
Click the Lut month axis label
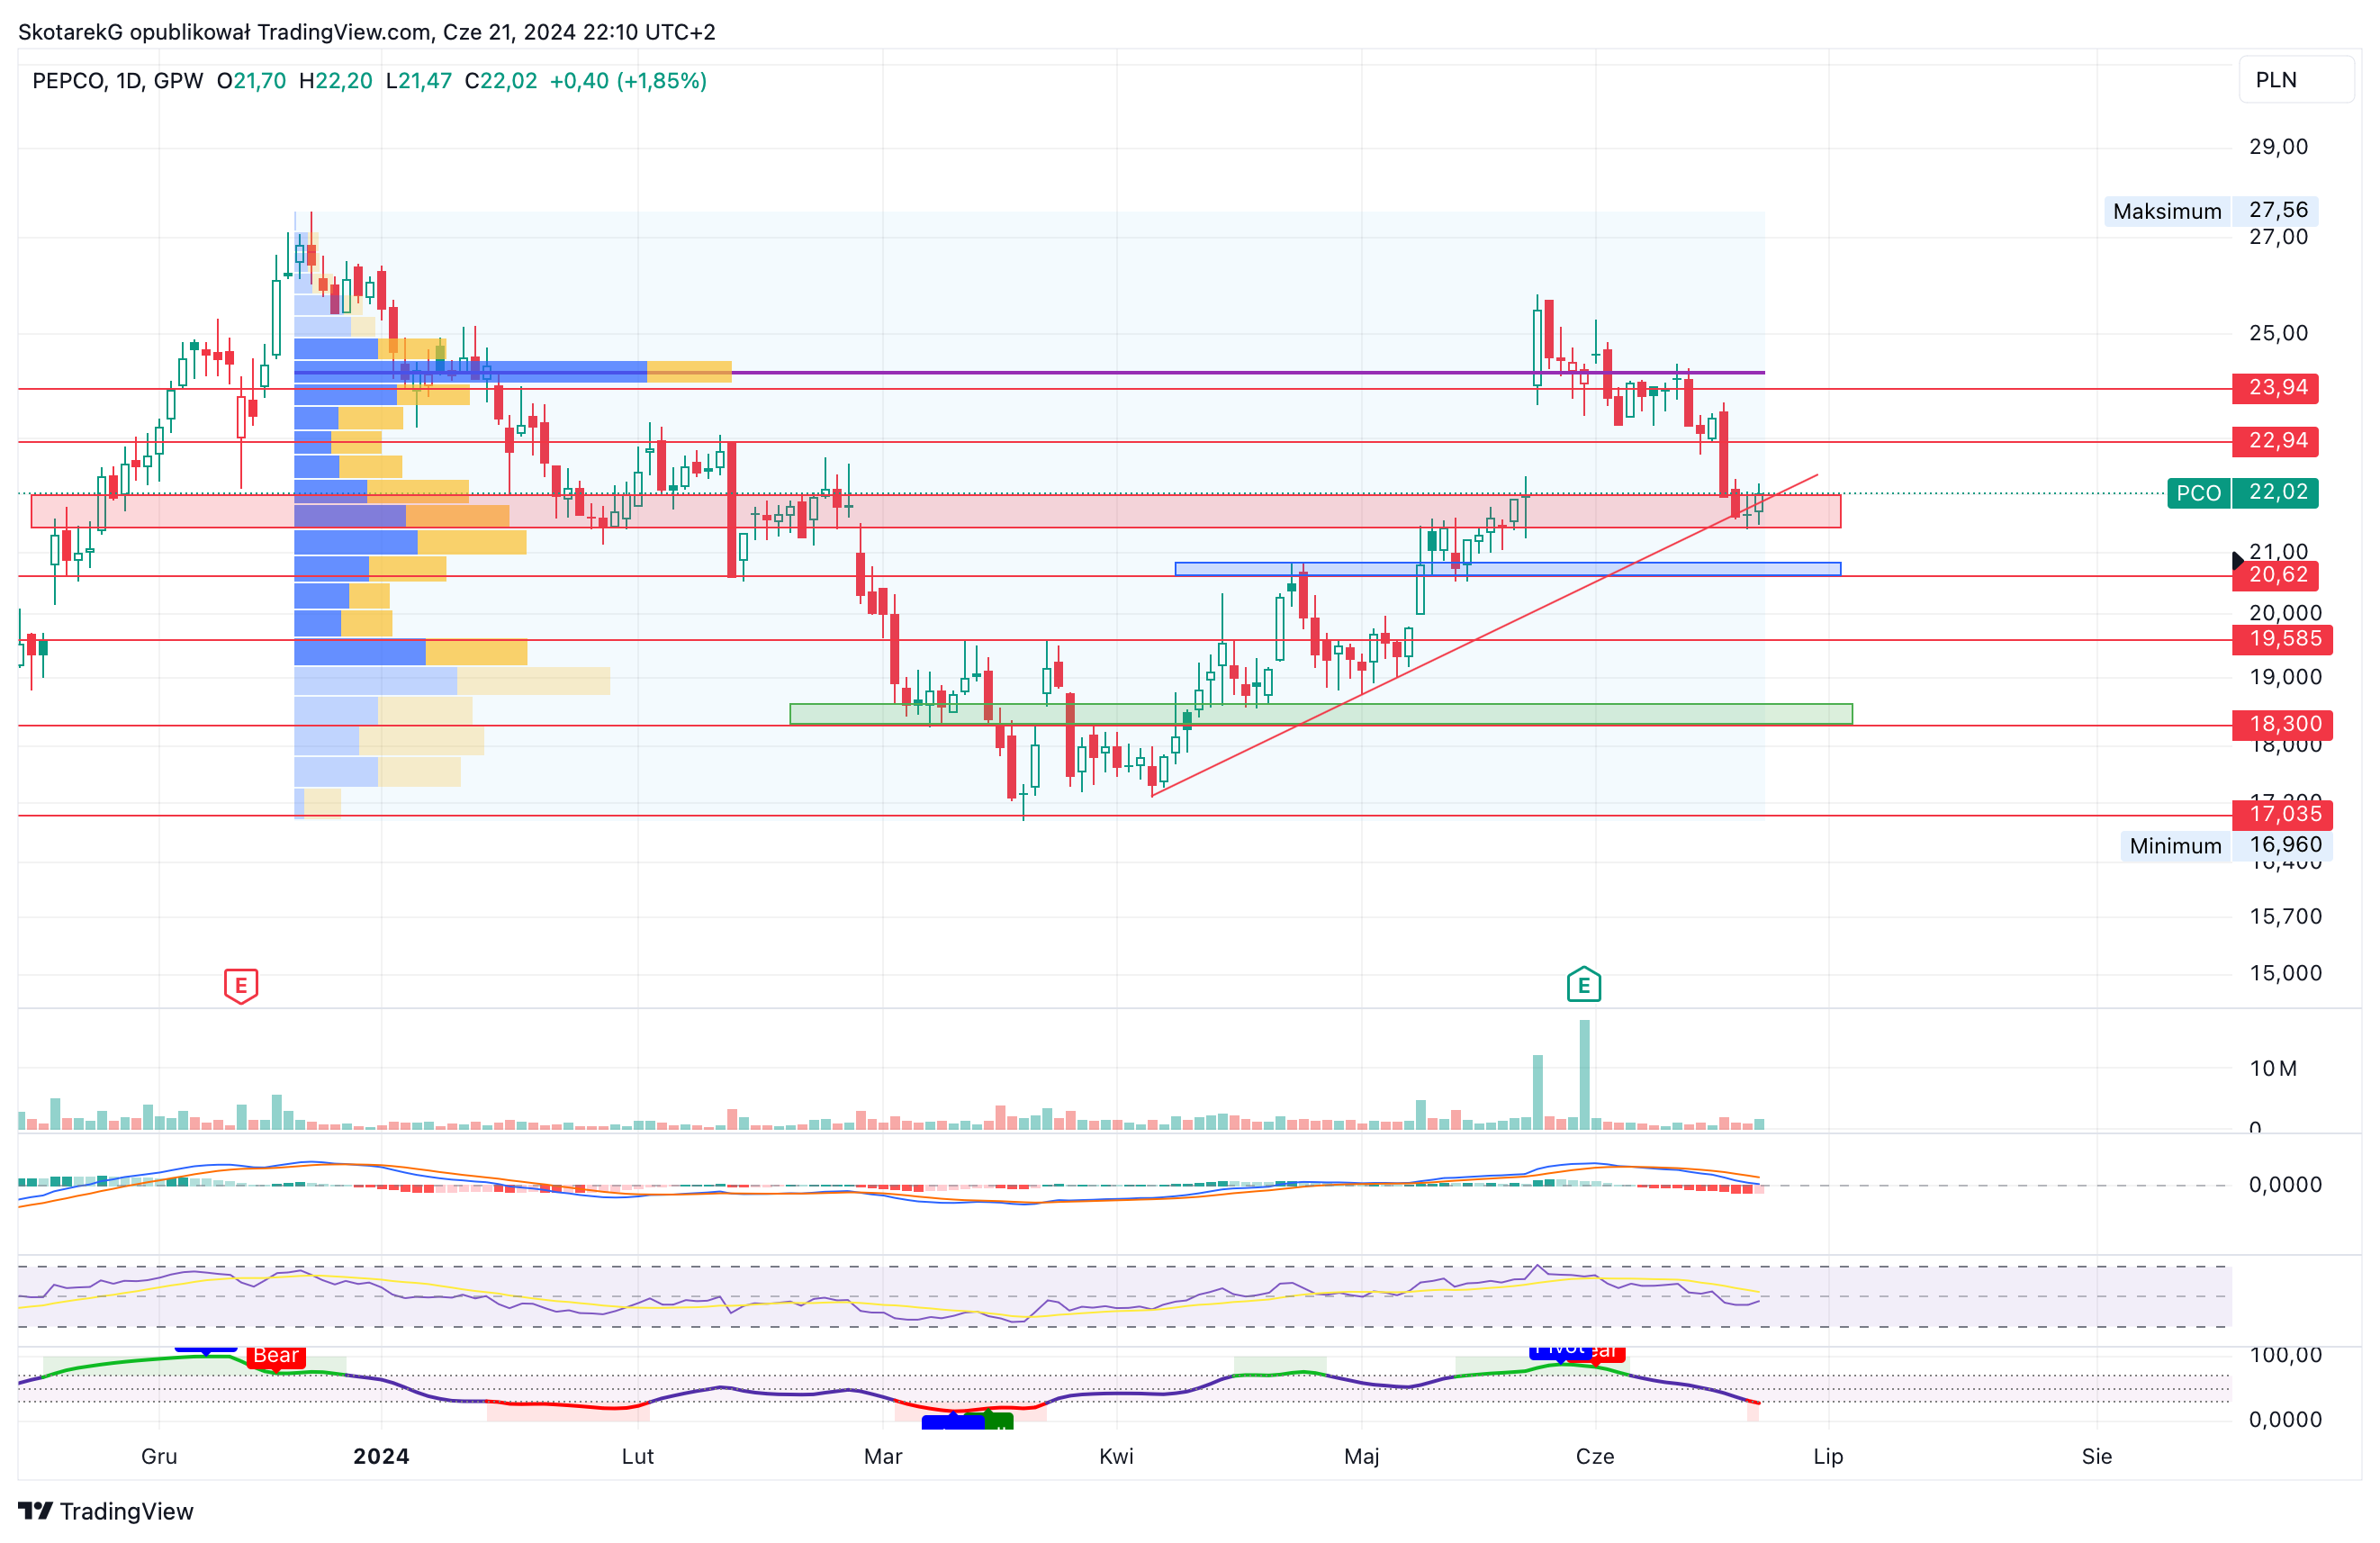coord(637,1456)
